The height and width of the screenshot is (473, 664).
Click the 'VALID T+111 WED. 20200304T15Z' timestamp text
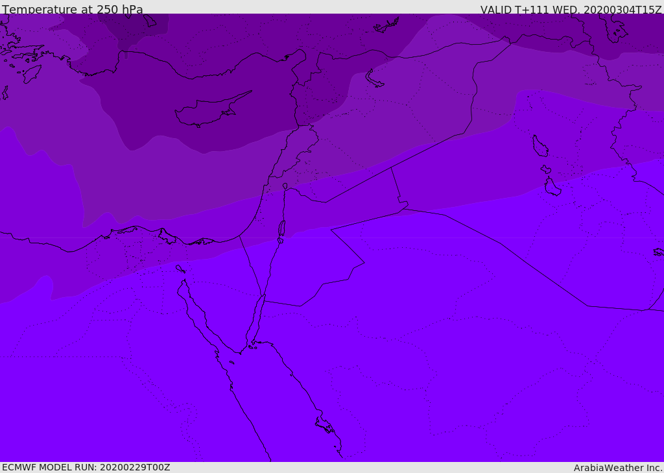[571, 10]
